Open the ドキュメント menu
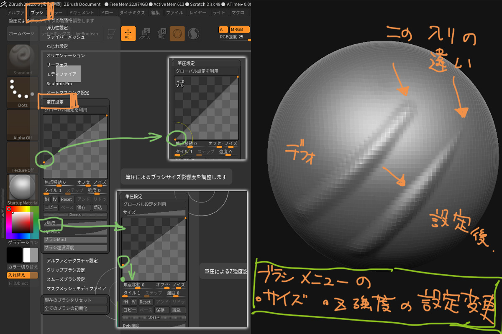 (82, 13)
